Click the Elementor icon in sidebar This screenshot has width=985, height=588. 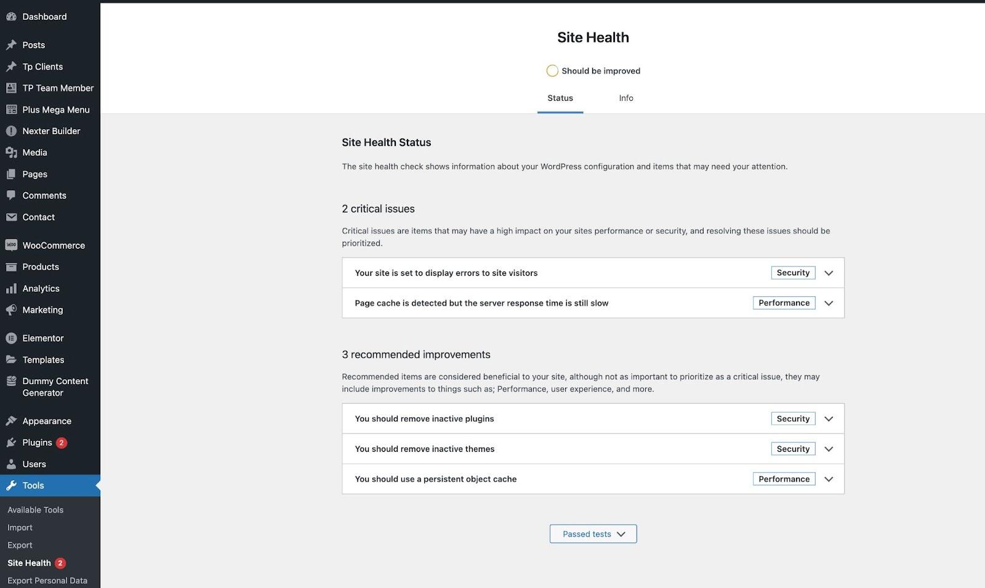pyautogui.click(x=11, y=338)
